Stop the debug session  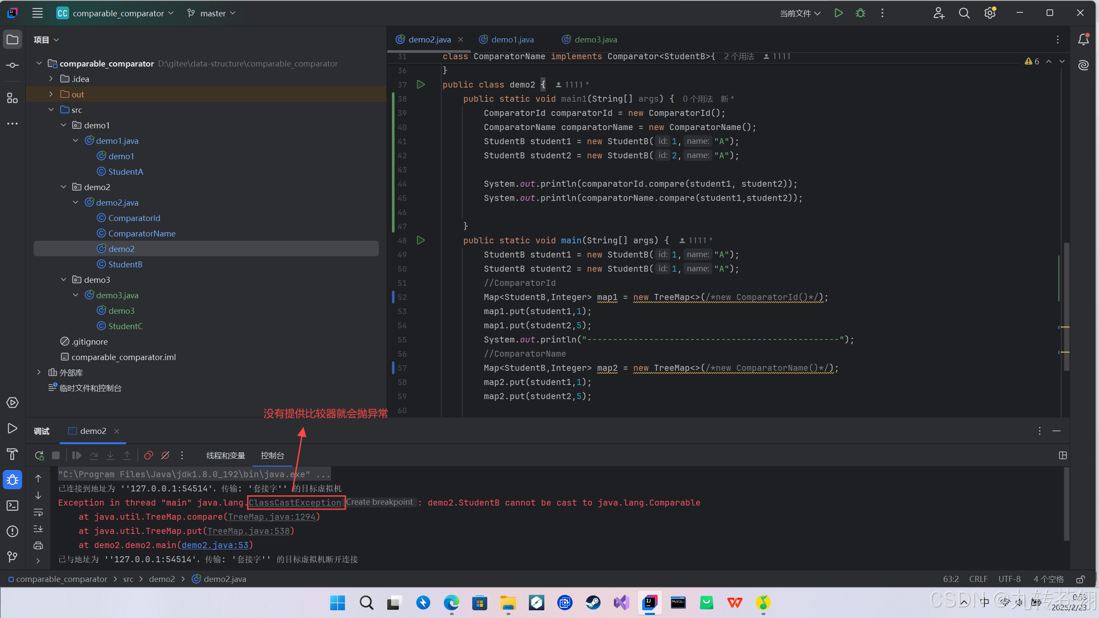[56, 455]
